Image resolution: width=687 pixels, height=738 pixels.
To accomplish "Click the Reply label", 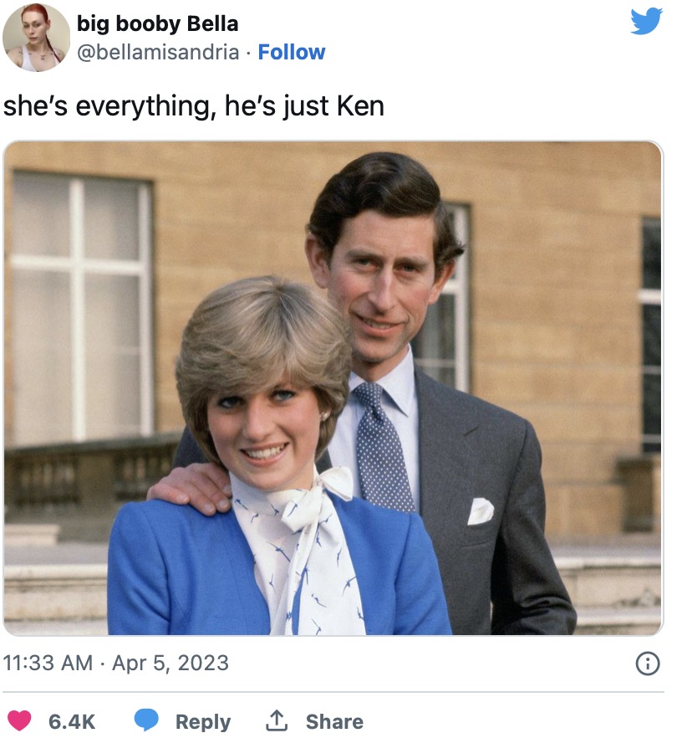I will pyautogui.click(x=203, y=721).
